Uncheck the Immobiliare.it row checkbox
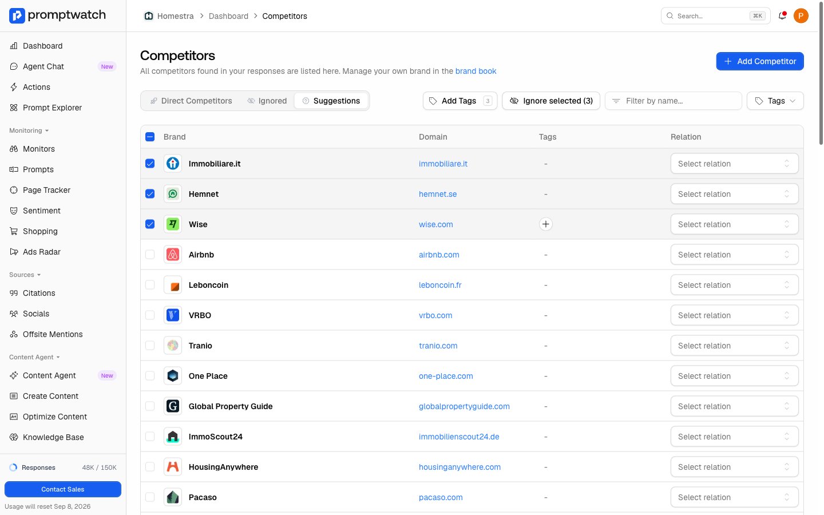Screen dimensions: 824x515 tap(150, 164)
